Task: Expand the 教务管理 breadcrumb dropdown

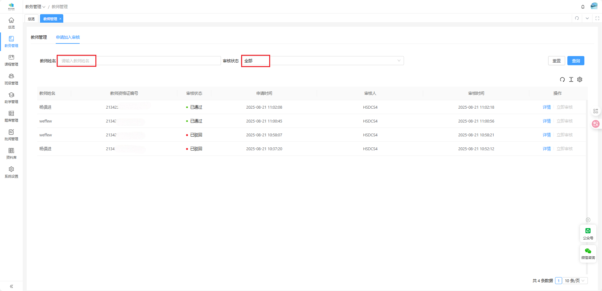Action: [x=35, y=7]
